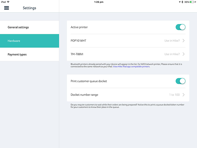Image resolution: width=197 pixels, height=148 pixels.
Task: Tap the 1 to 100 range value
Action: (174, 95)
